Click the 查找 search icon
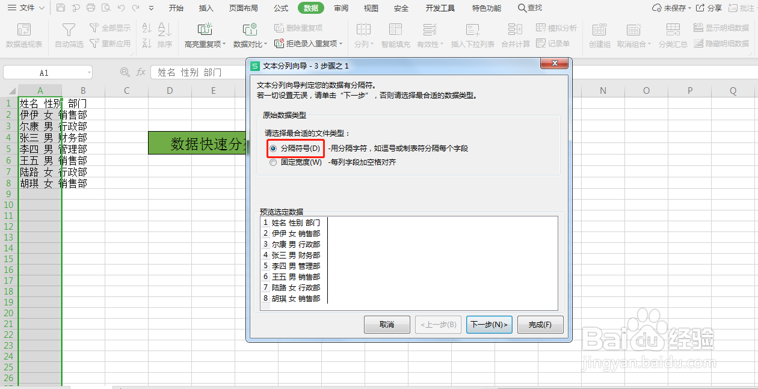This screenshot has width=758, height=389. point(522,8)
